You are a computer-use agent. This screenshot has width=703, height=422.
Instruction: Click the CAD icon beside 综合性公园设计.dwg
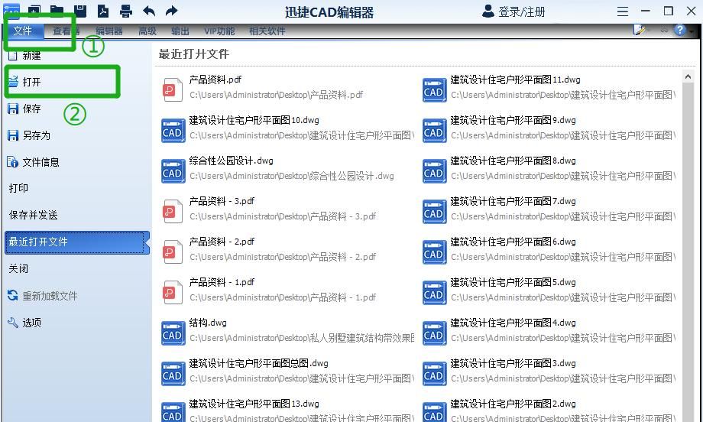coord(173,170)
